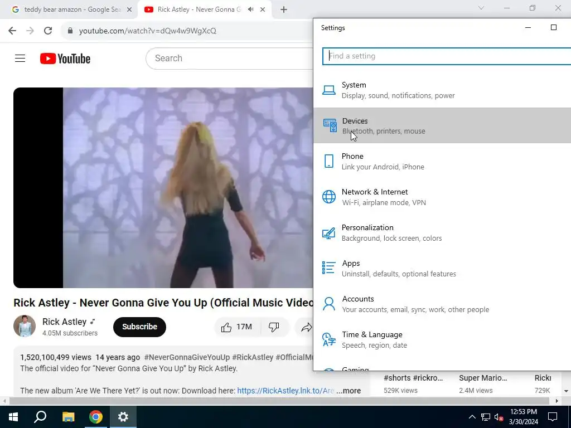Minimize the Settings window

[528, 28]
